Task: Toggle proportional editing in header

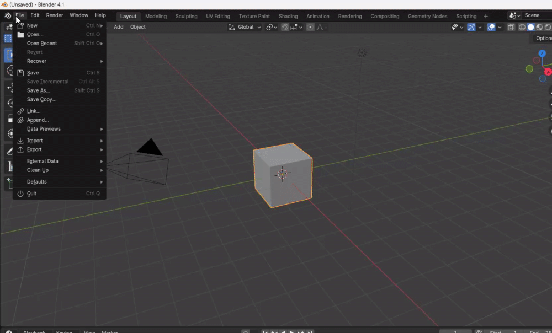Action: [310, 27]
